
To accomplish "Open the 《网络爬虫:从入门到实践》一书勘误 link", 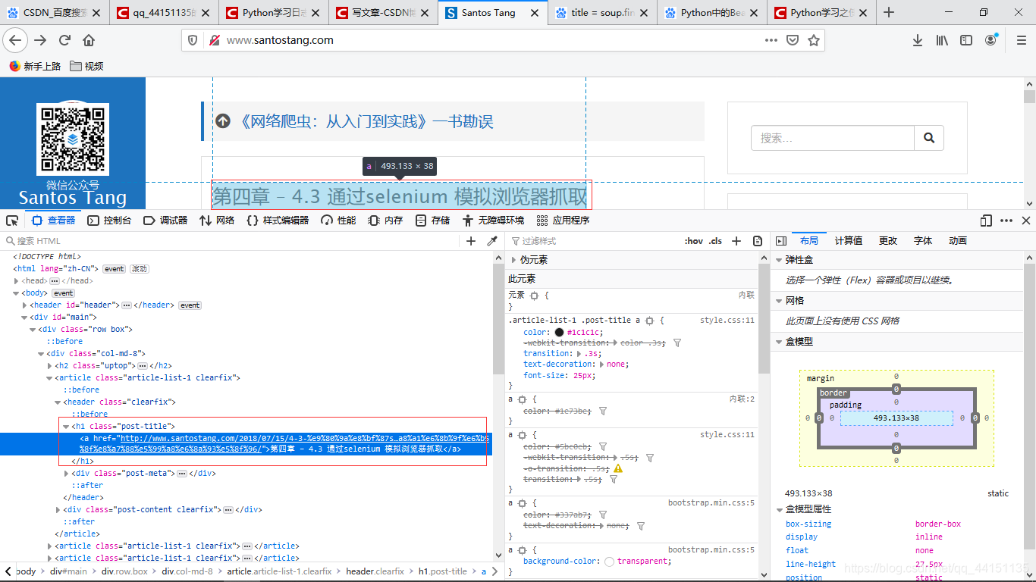I will pos(366,121).
